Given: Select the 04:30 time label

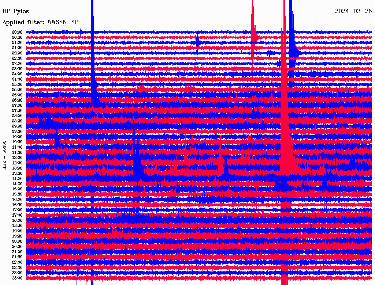Looking at the screenshot, I should click(x=17, y=79).
